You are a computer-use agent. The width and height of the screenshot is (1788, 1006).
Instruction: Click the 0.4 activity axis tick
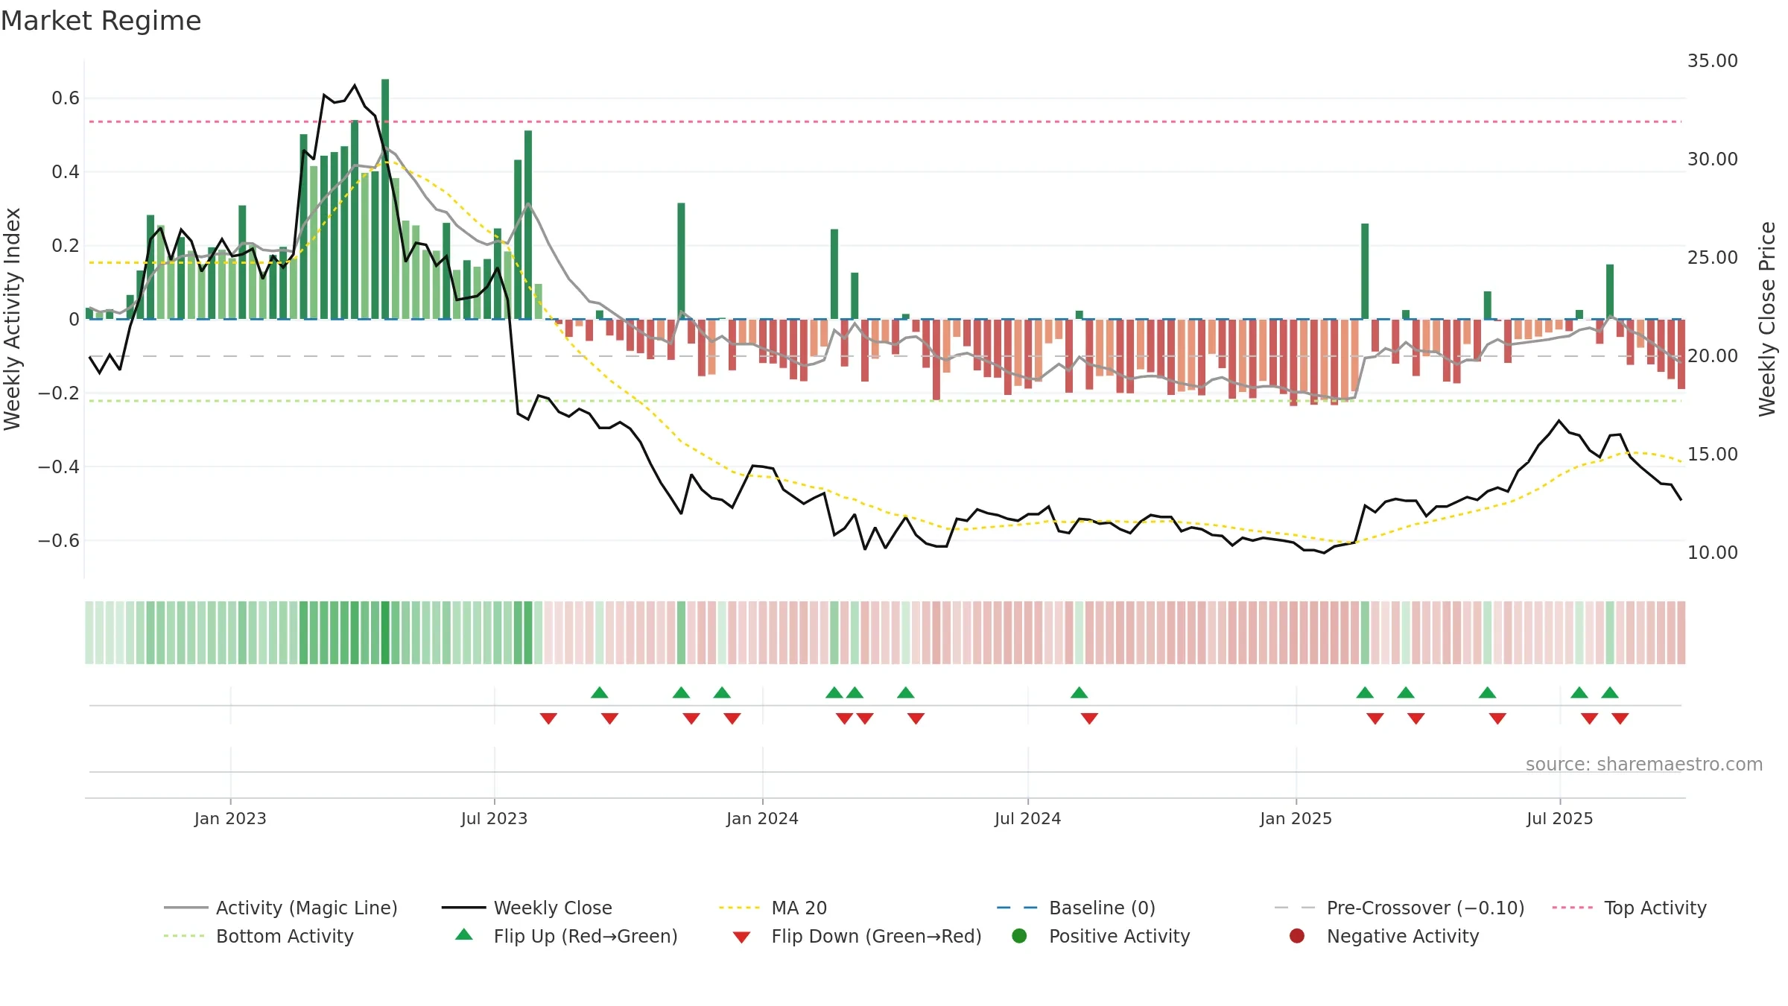pyautogui.click(x=66, y=172)
